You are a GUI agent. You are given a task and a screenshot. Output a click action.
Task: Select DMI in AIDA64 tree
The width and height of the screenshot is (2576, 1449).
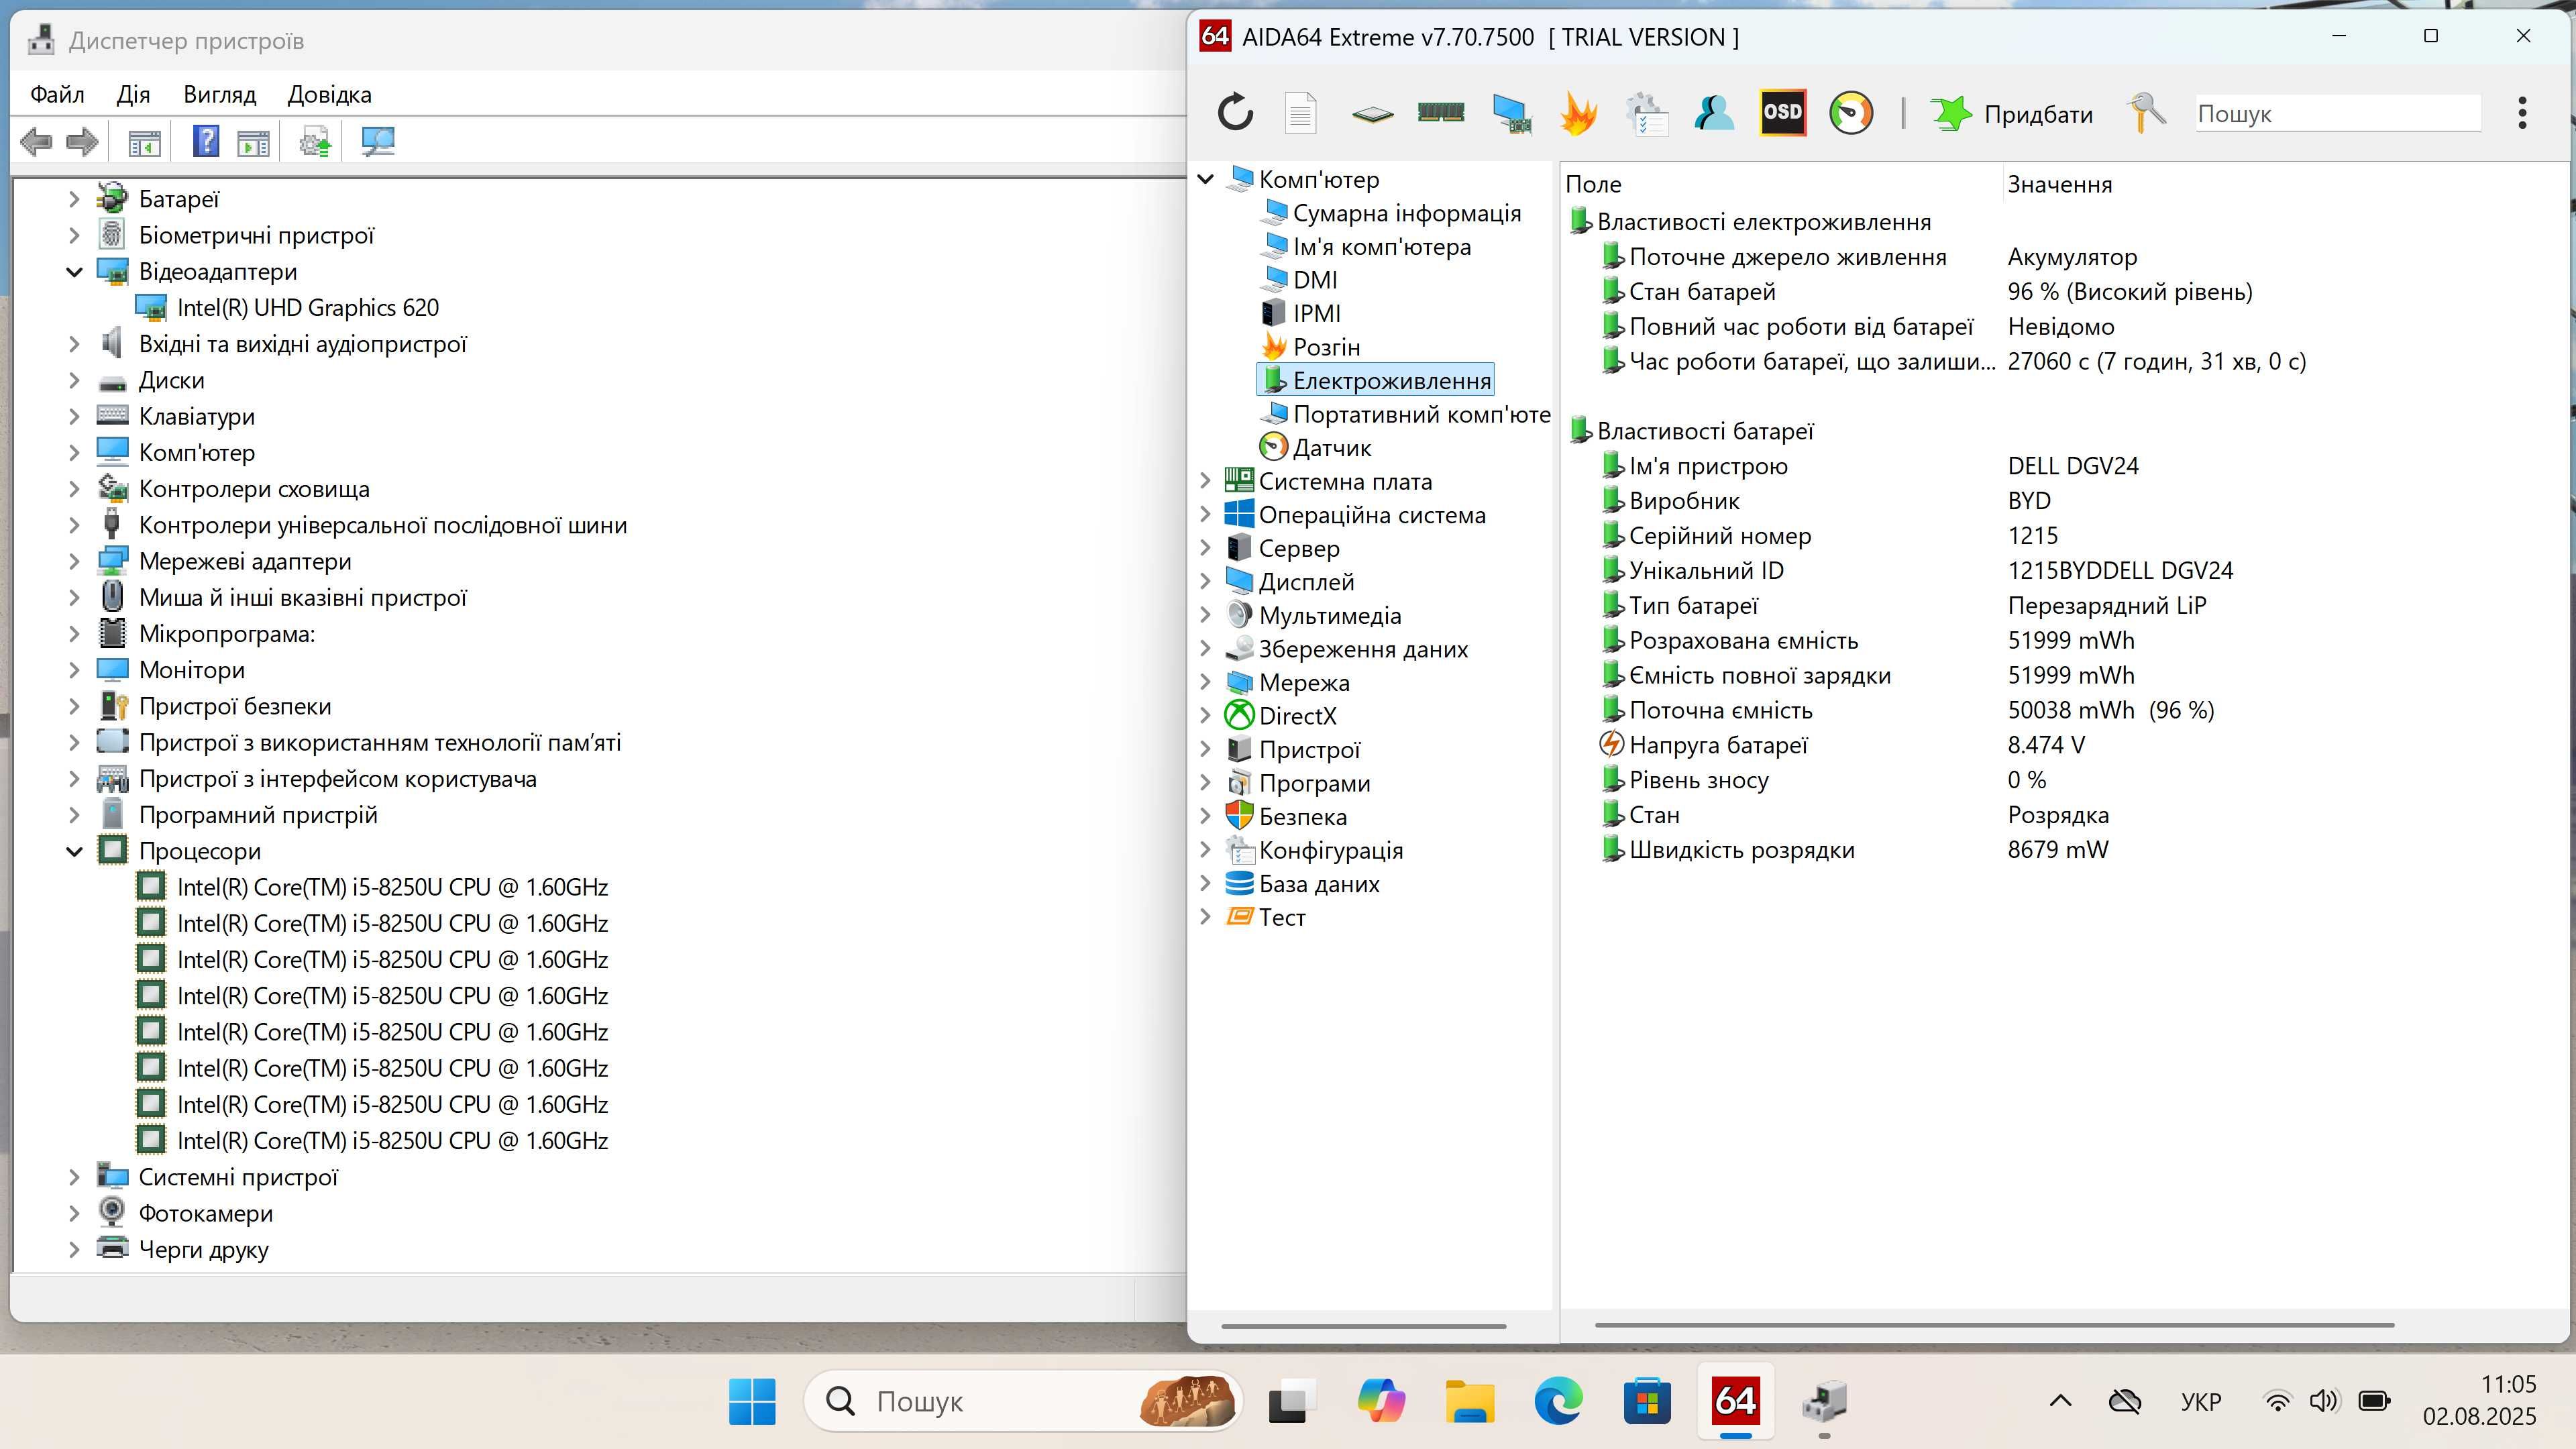click(1315, 280)
